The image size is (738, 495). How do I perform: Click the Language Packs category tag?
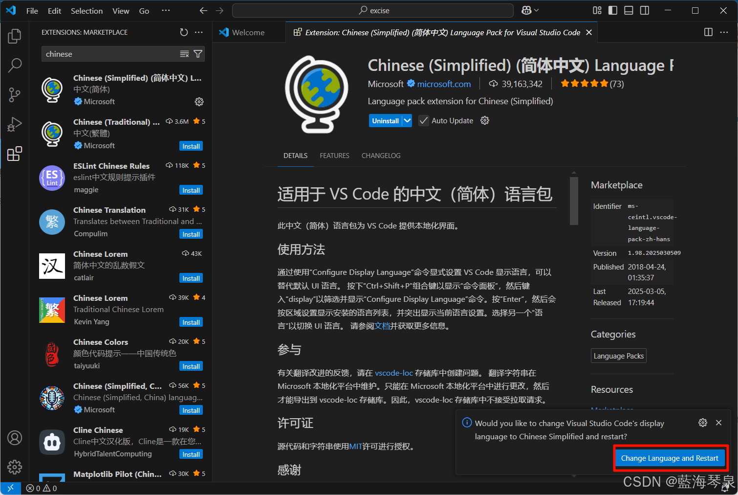[619, 356]
